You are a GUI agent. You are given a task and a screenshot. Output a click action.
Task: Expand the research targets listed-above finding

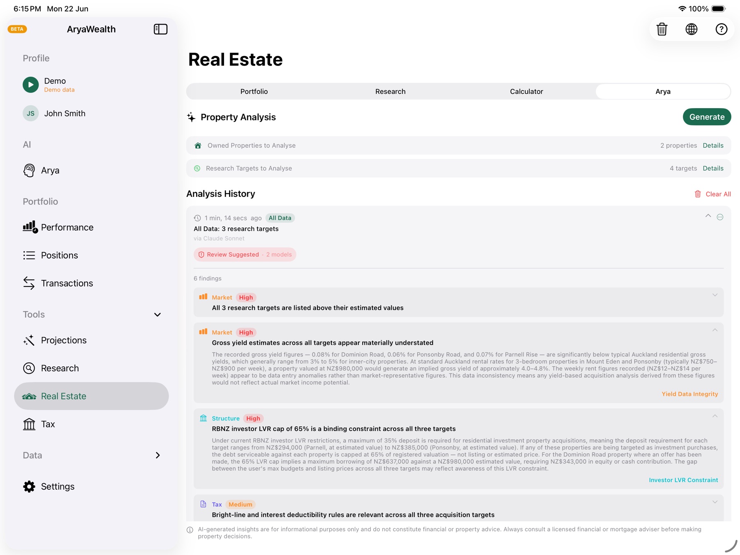point(715,295)
